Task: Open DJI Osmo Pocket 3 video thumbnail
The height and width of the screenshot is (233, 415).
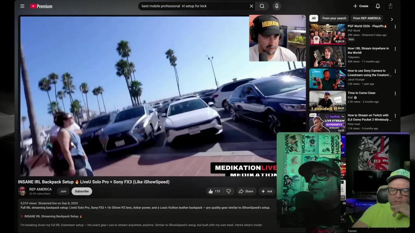Action: [x=327, y=123]
